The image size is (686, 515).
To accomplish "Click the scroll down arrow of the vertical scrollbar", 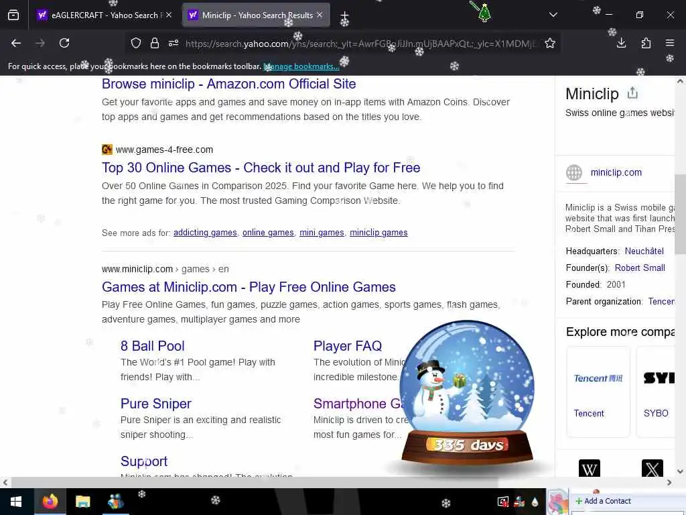I will coord(680,471).
